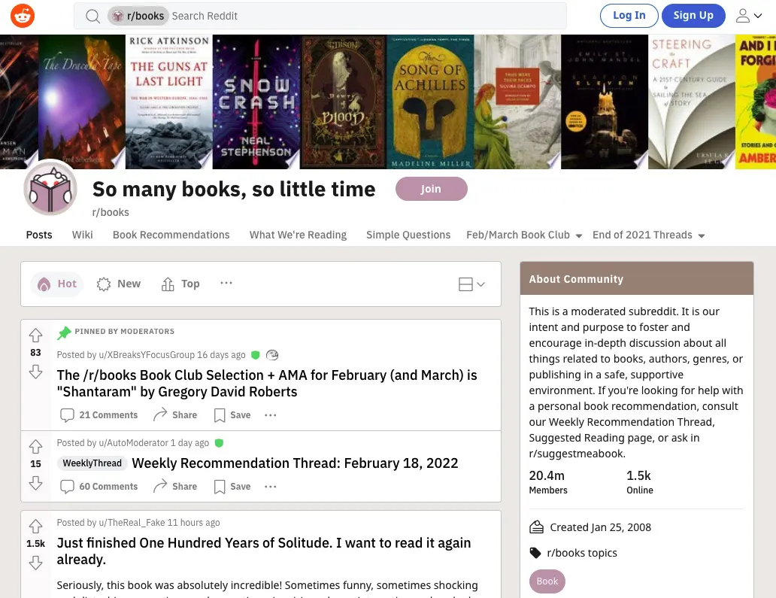Open more options for Shantaram post
This screenshot has height=598, width=776.
[x=270, y=414]
